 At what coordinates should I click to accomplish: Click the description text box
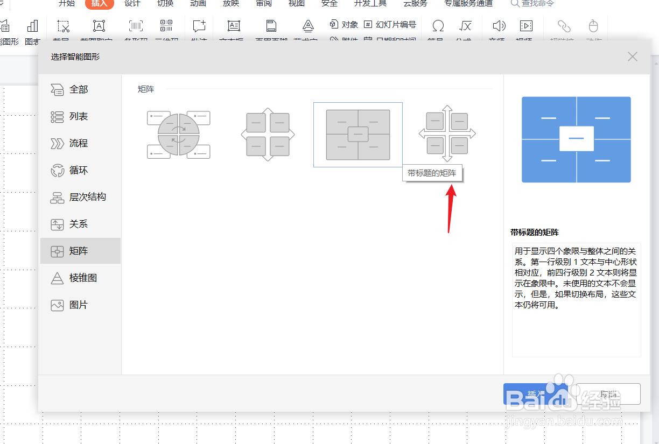[x=576, y=299]
